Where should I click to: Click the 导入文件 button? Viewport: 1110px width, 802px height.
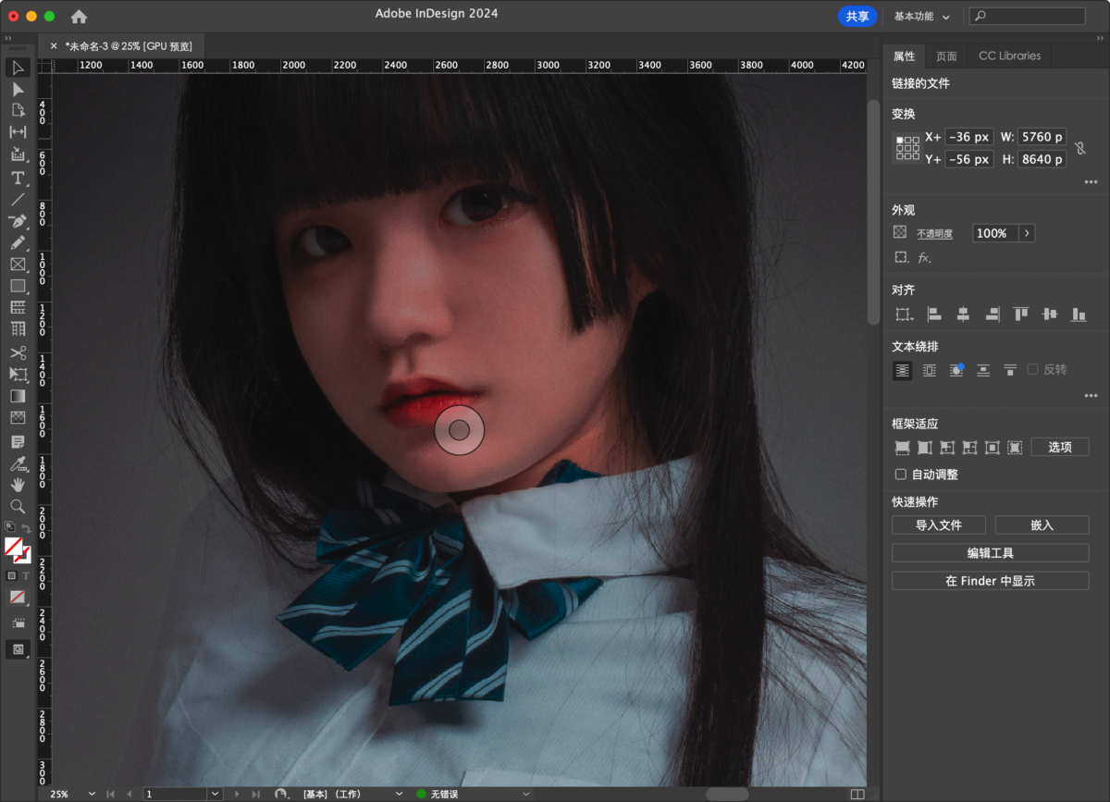[939, 524]
